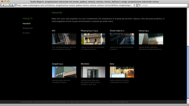The width and height of the screenshot is (189, 106).
Task: Click the blue vertical scrollbar thumb
Action: (x=188, y=72)
